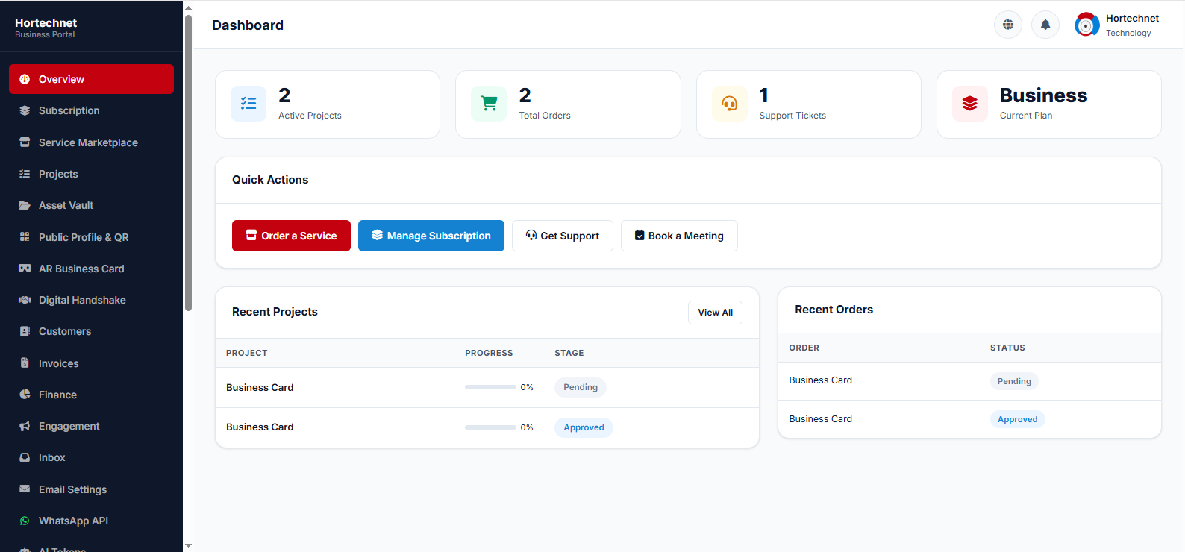Open notifications bell icon
The image size is (1185, 552).
pos(1045,25)
